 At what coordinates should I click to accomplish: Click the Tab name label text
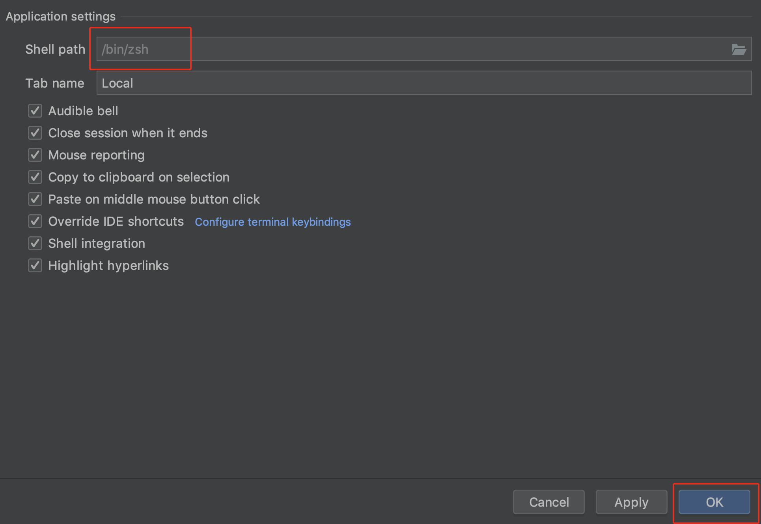click(x=55, y=83)
